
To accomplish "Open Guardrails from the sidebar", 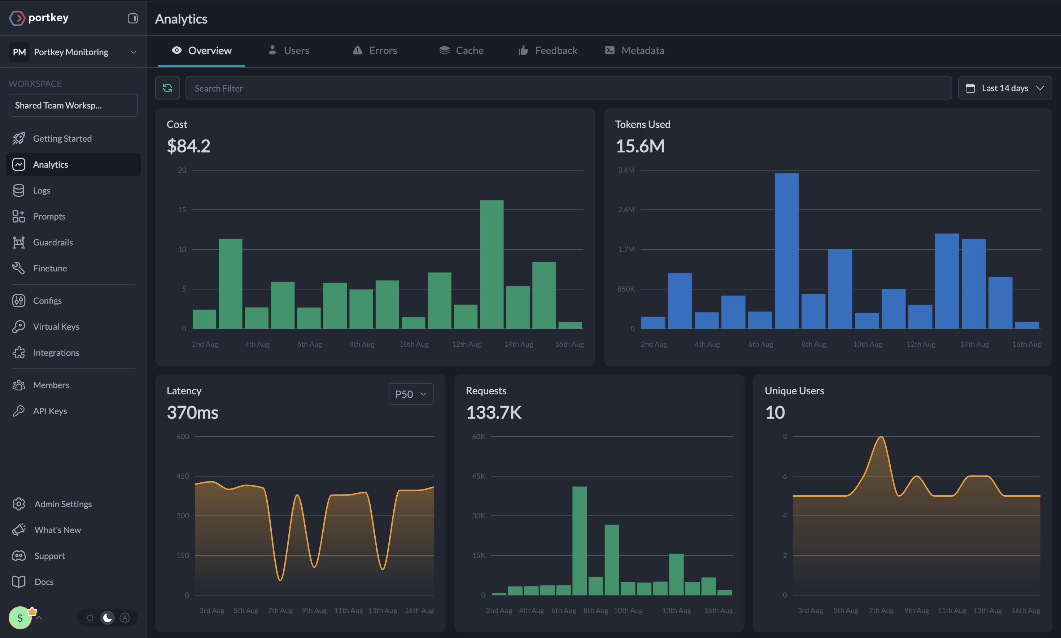I will click(x=53, y=242).
